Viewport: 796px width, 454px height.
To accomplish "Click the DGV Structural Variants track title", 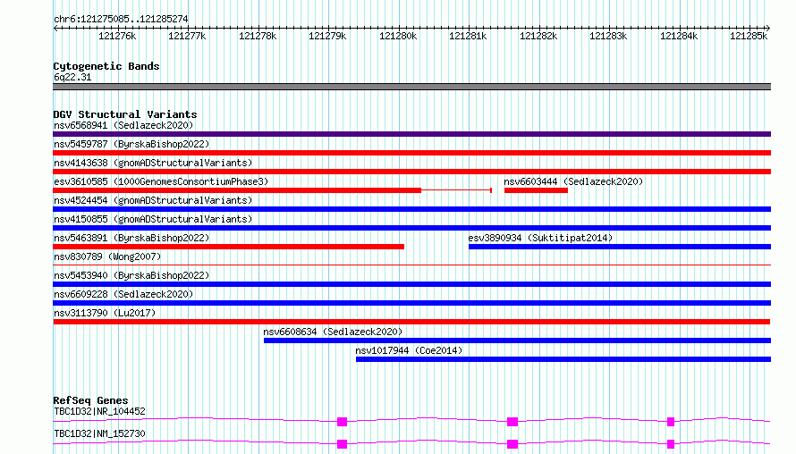I will (x=125, y=114).
